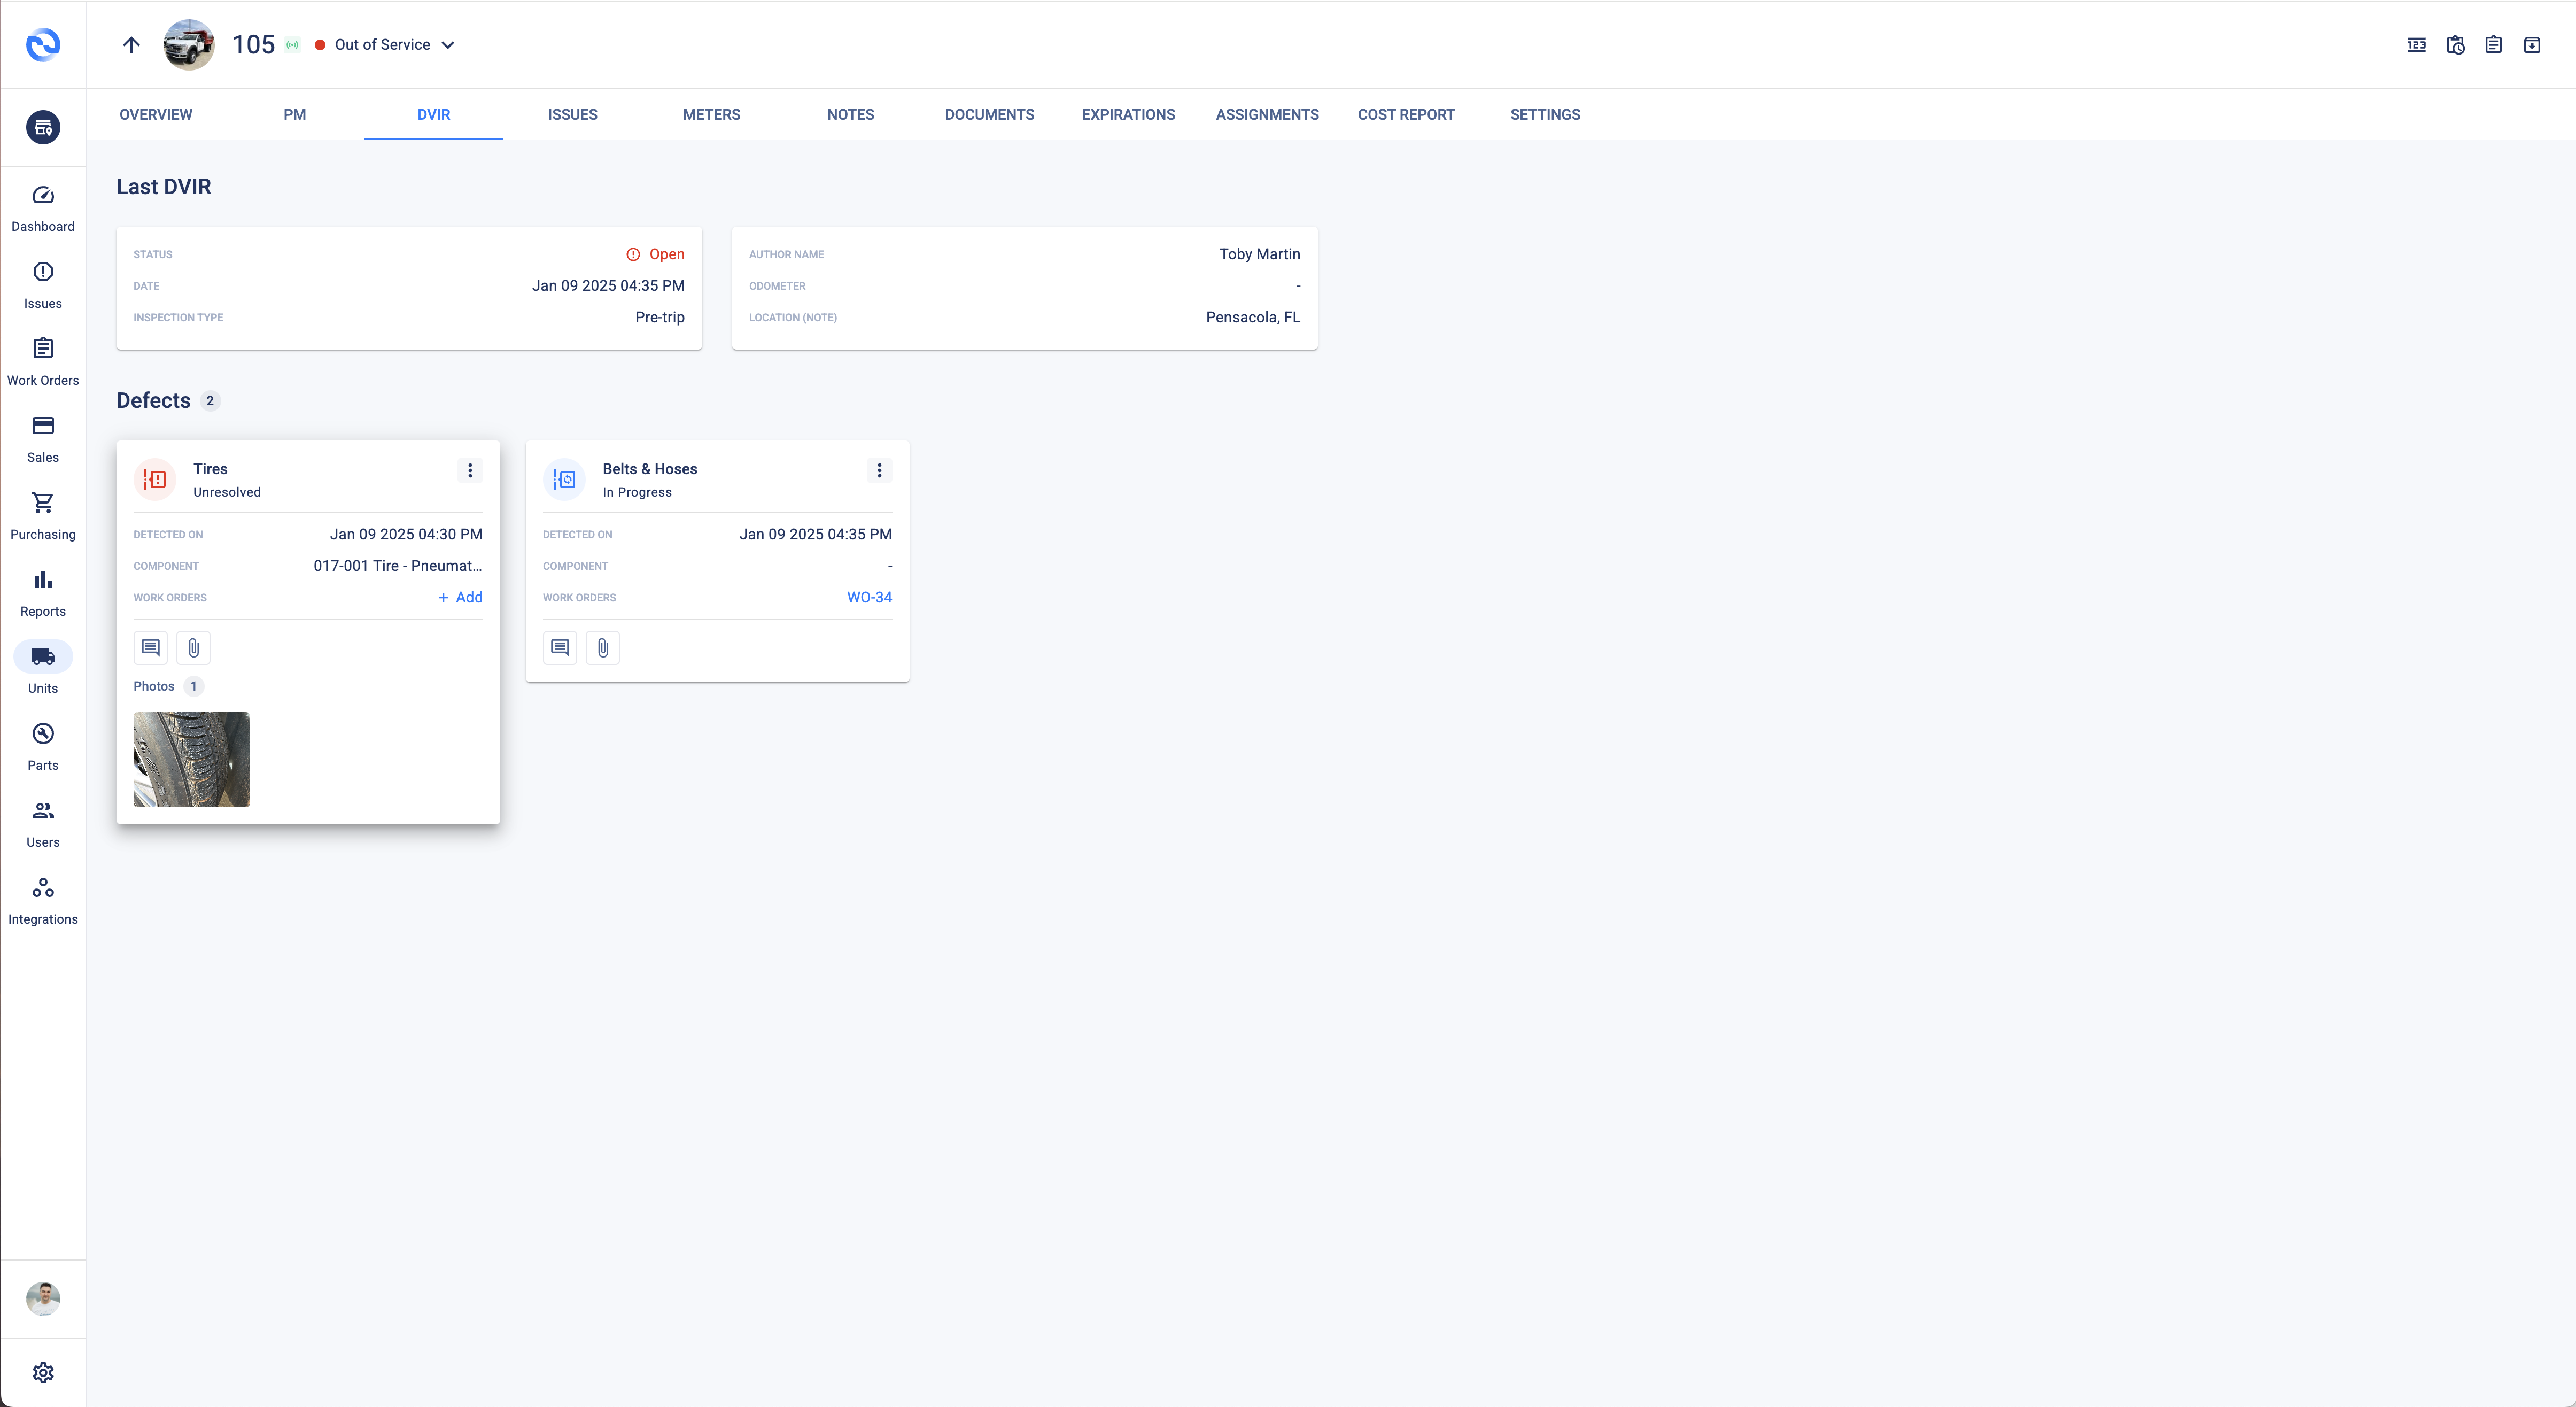Viewport: 2576px width, 1407px height.
Task: Expand the Out of Service status dropdown
Action: 447,44
